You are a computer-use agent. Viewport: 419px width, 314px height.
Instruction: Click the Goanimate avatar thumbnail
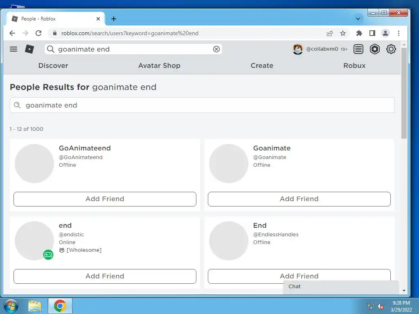tap(228, 164)
